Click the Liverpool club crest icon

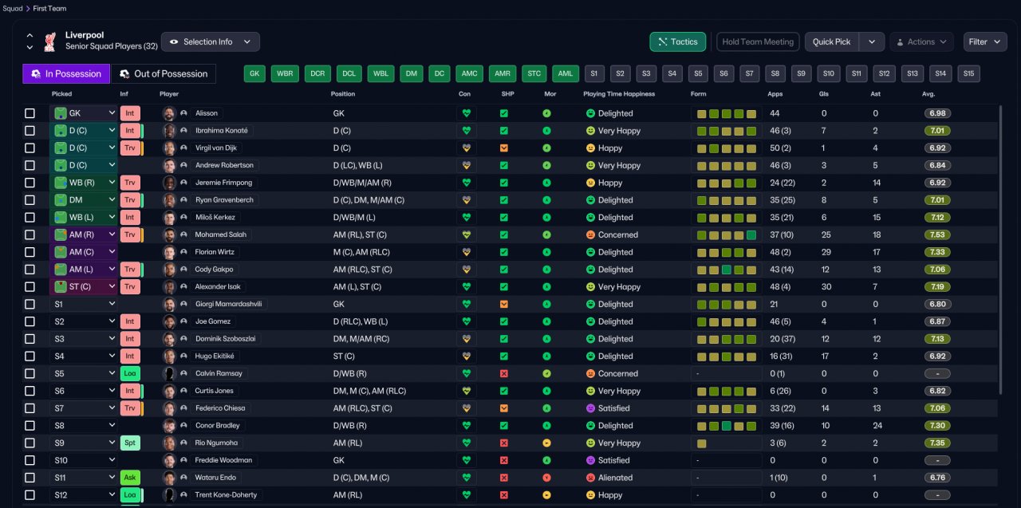pos(50,41)
